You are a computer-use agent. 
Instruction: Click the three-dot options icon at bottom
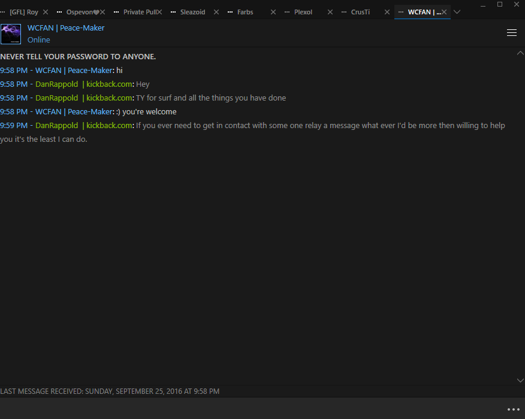click(x=513, y=409)
